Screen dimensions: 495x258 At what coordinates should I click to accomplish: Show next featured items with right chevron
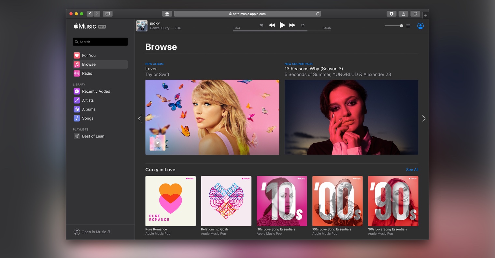[x=423, y=119]
